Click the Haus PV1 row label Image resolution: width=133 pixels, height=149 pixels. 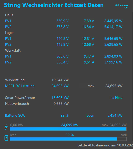point(8,21)
